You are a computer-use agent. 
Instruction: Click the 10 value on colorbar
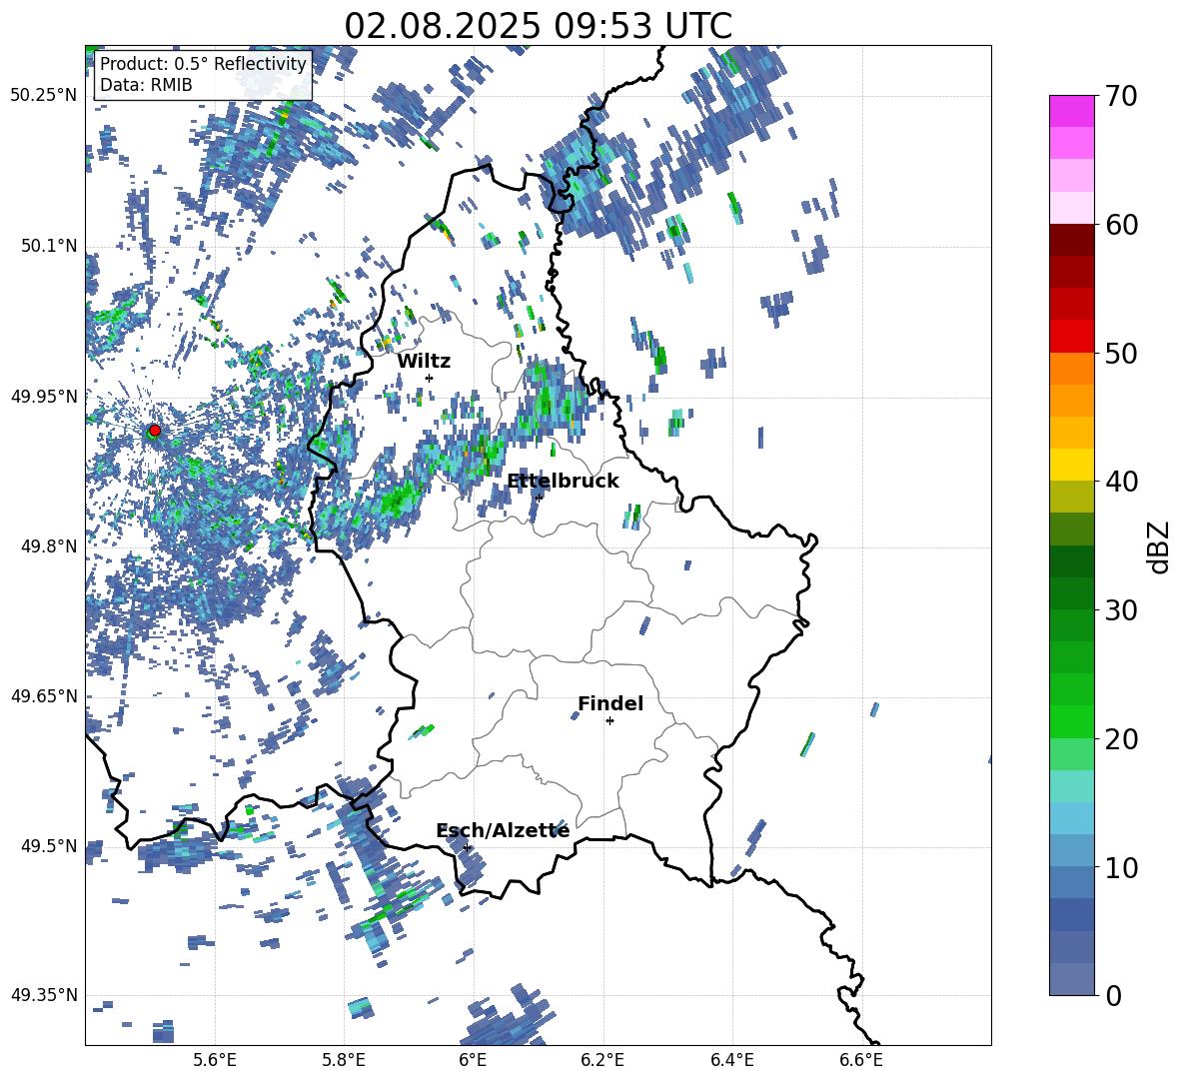pyautogui.click(x=1120, y=867)
